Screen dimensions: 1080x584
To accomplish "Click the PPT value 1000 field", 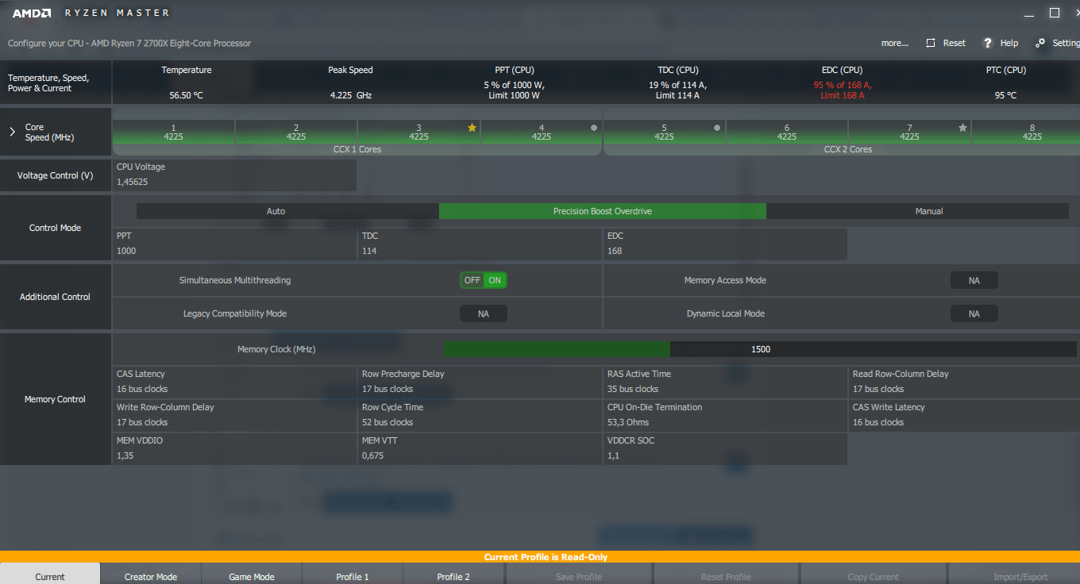I will [234, 244].
